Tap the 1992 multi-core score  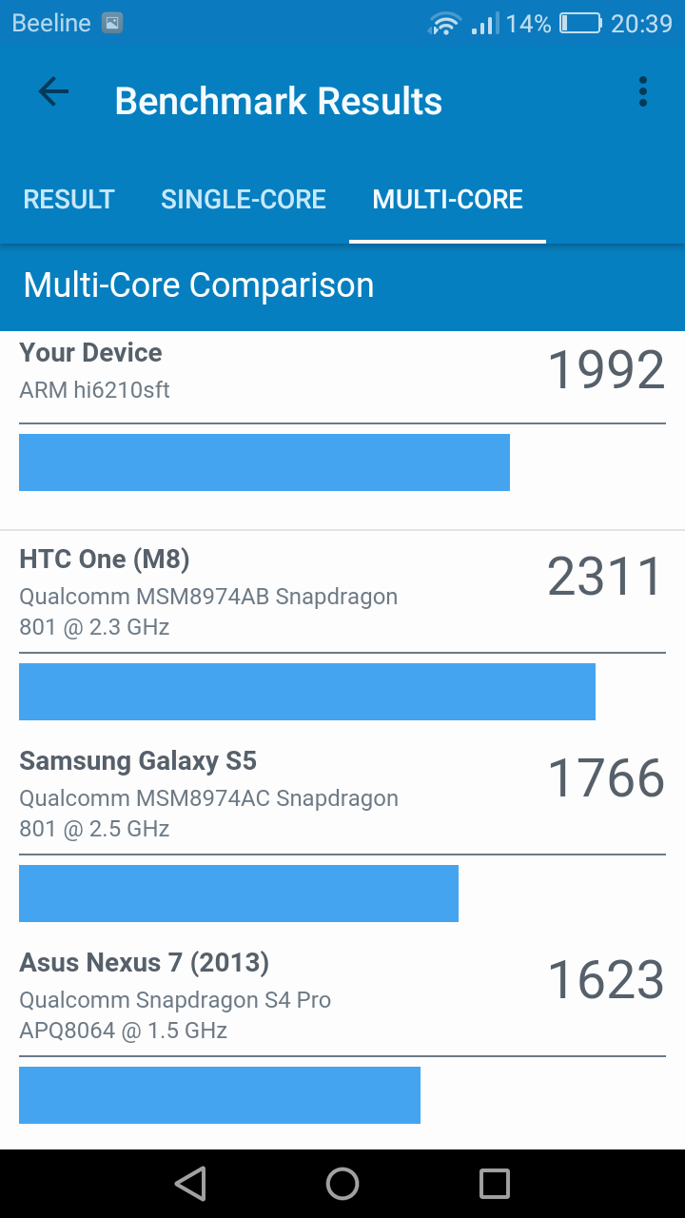coord(606,370)
